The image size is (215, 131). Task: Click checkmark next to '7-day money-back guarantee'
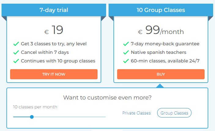126,44
